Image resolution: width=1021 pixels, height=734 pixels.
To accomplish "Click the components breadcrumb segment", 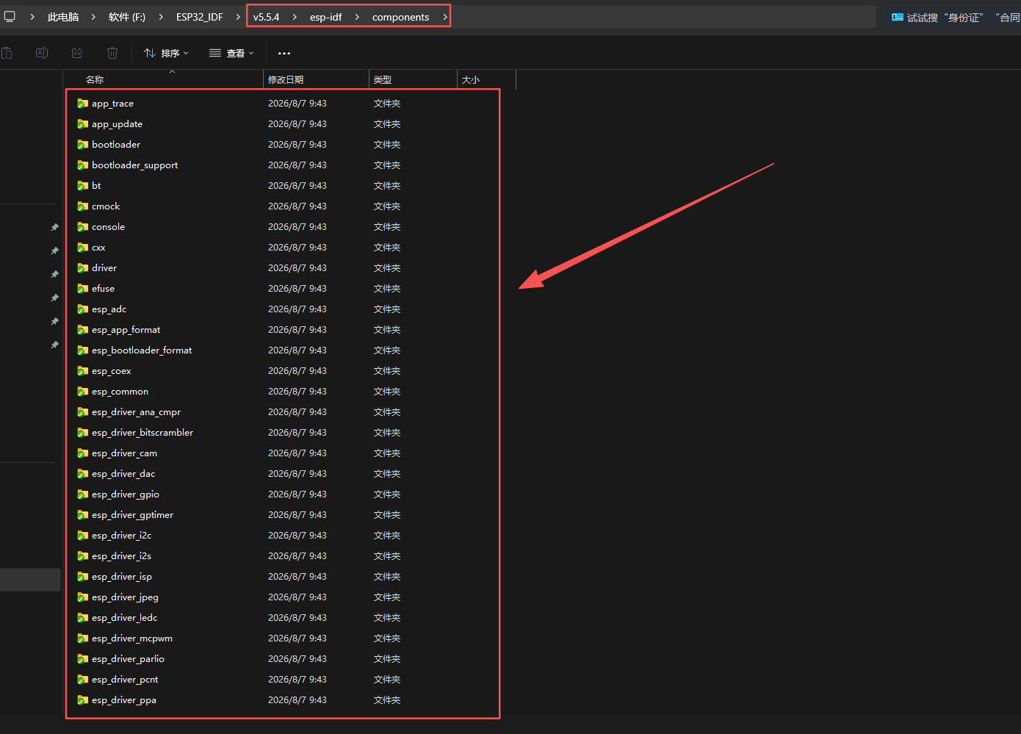I will (400, 17).
